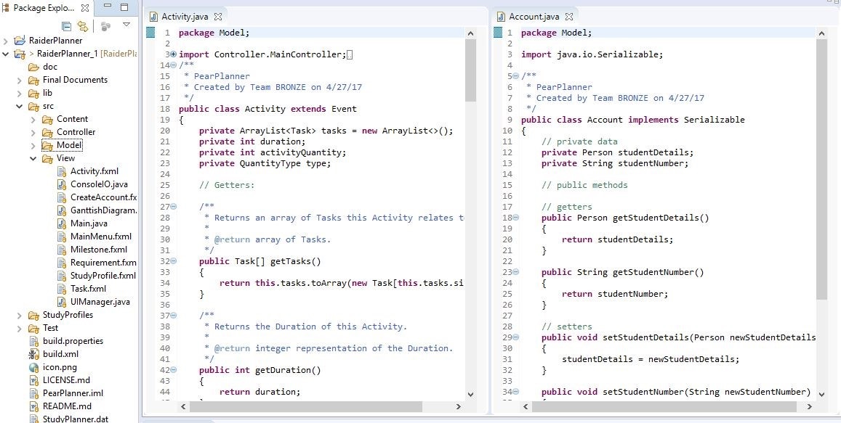
Task: Collapse the View folder in the tree
Action: (33, 158)
